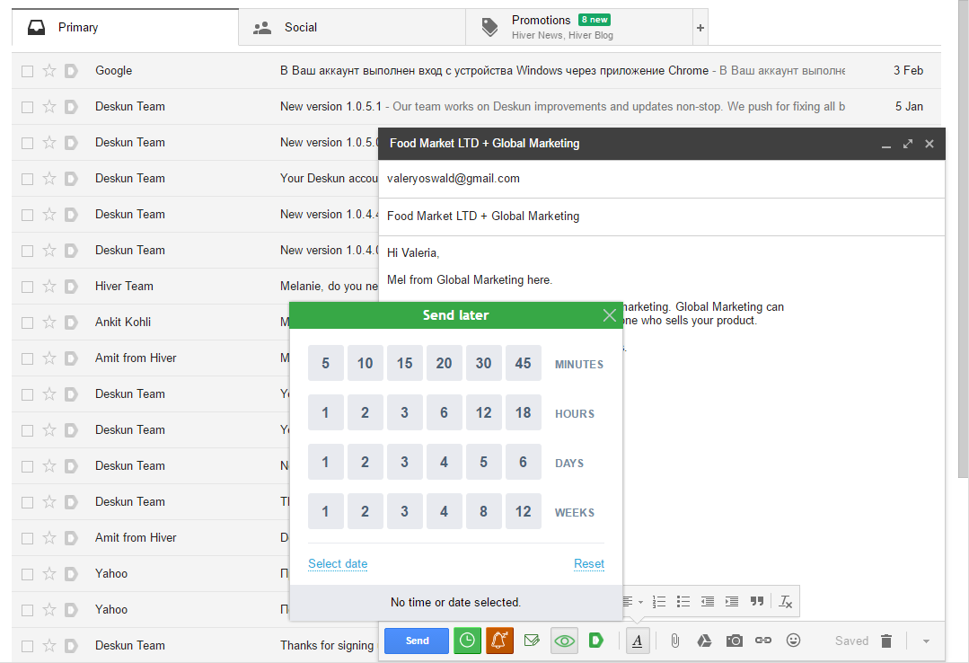Select the Ankit Kohli email checkbox
969x663 pixels.
coord(27,323)
